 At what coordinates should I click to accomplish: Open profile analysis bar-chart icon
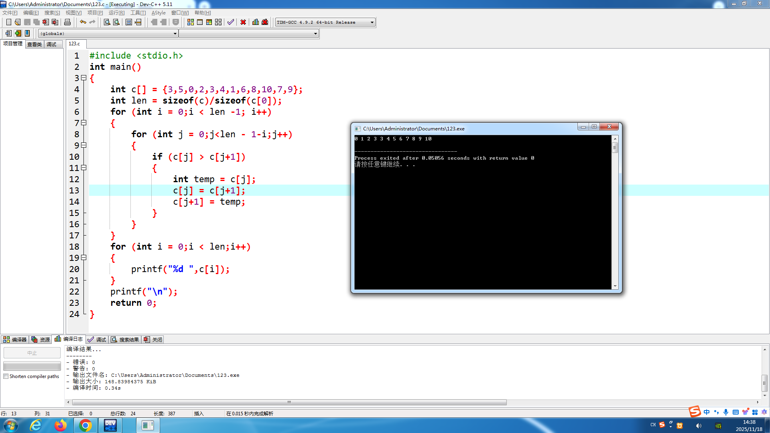(x=256, y=22)
